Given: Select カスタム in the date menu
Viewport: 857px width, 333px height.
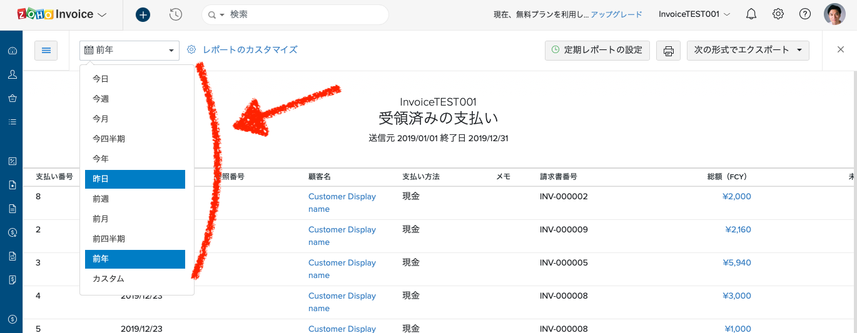Looking at the screenshot, I should 135,279.
